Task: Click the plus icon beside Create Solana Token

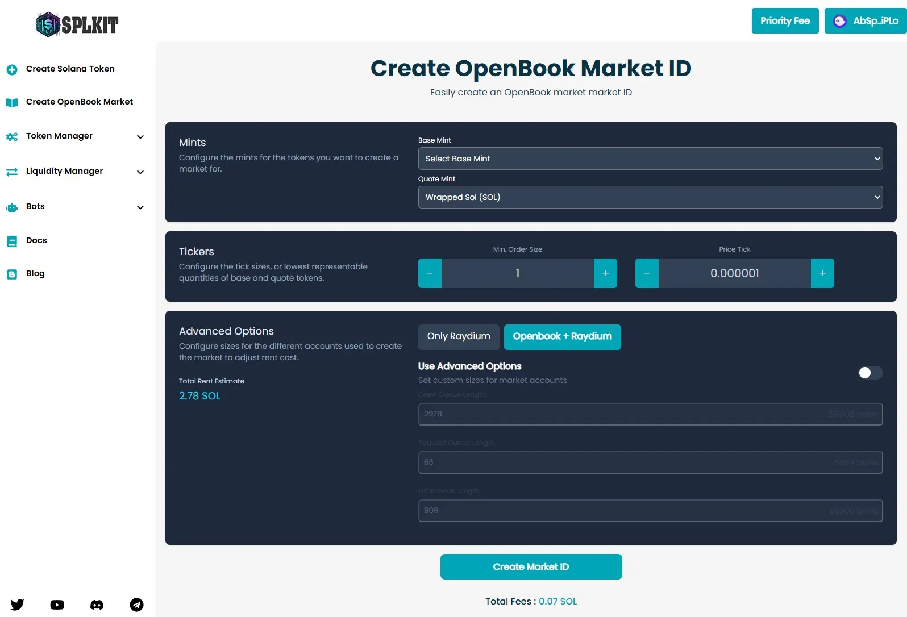Action: pos(12,69)
